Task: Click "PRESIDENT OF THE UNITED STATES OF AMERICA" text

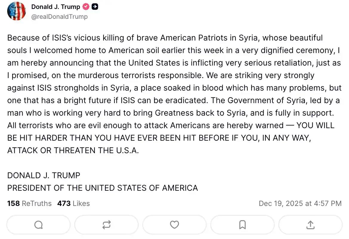Action: click(x=102, y=188)
